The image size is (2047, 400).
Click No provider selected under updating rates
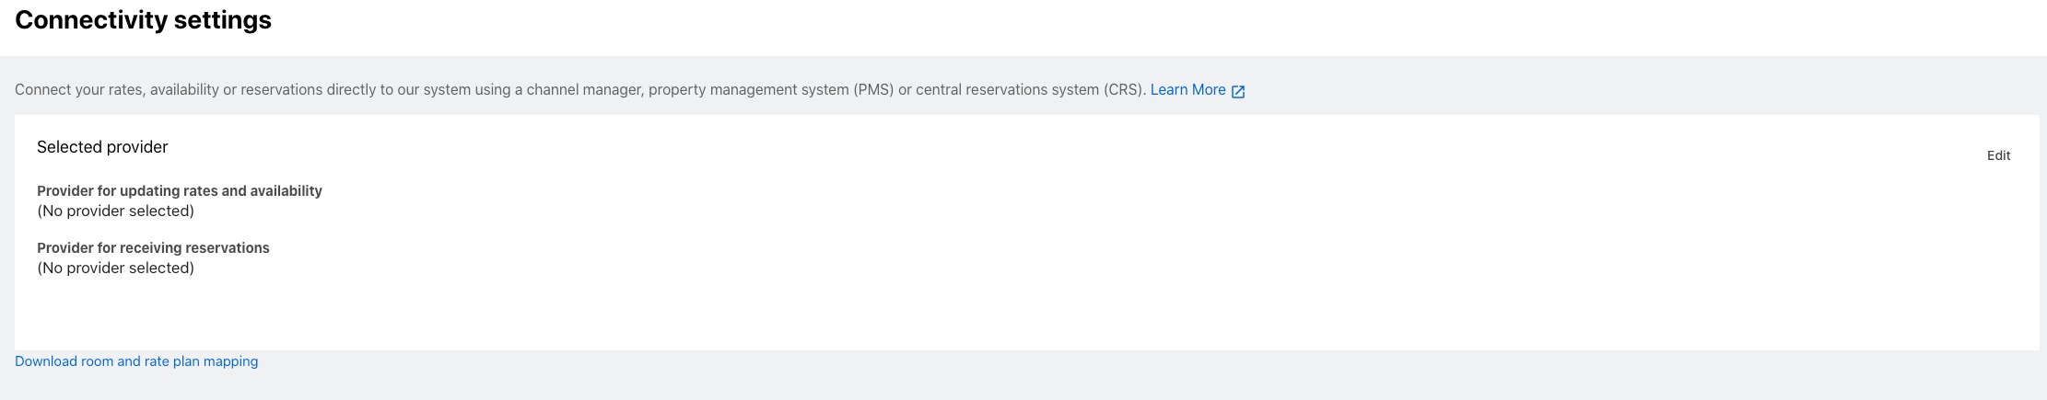[x=115, y=211]
